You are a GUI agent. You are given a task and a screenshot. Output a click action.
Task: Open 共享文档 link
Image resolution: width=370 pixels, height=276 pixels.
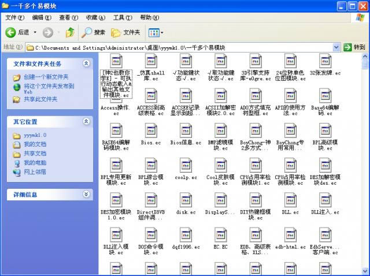click(35, 154)
